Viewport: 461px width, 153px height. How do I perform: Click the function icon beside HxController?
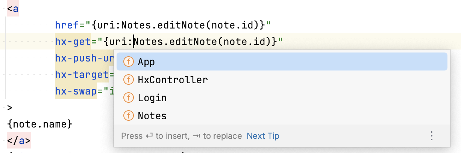click(129, 80)
